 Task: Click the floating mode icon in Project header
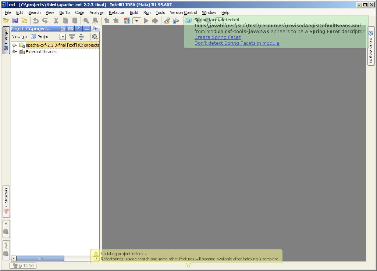tap(63, 29)
